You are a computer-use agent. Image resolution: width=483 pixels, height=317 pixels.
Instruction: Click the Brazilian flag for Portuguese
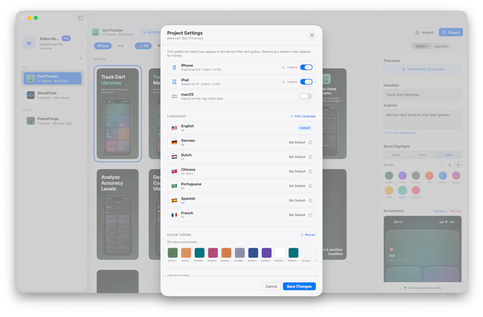(x=174, y=186)
